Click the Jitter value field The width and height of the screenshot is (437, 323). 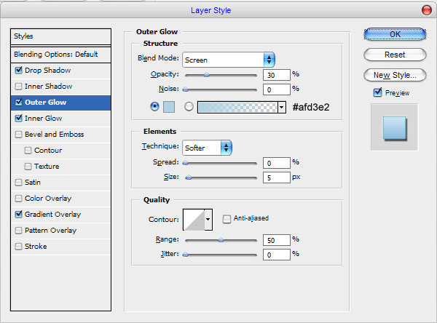pyautogui.click(x=277, y=255)
